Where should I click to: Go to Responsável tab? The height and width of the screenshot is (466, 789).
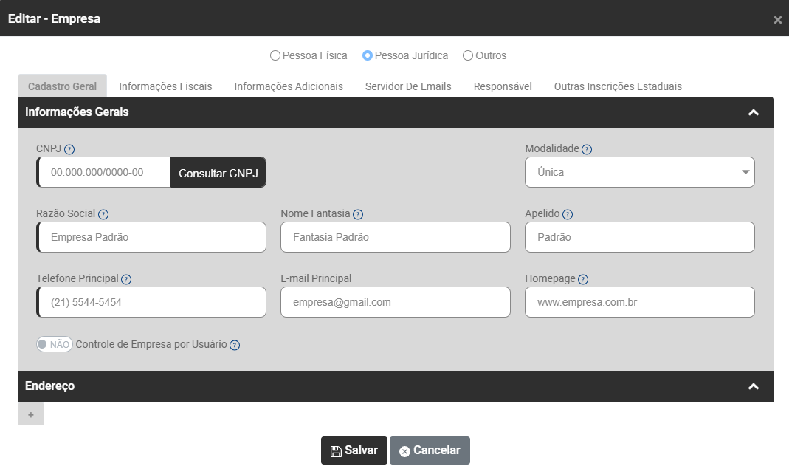(x=503, y=86)
